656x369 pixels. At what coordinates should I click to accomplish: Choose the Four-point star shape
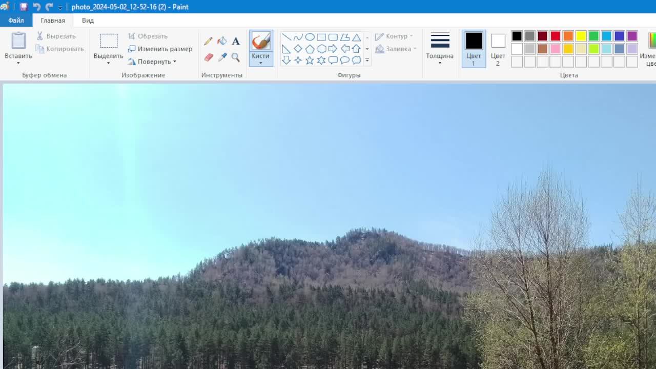(298, 60)
